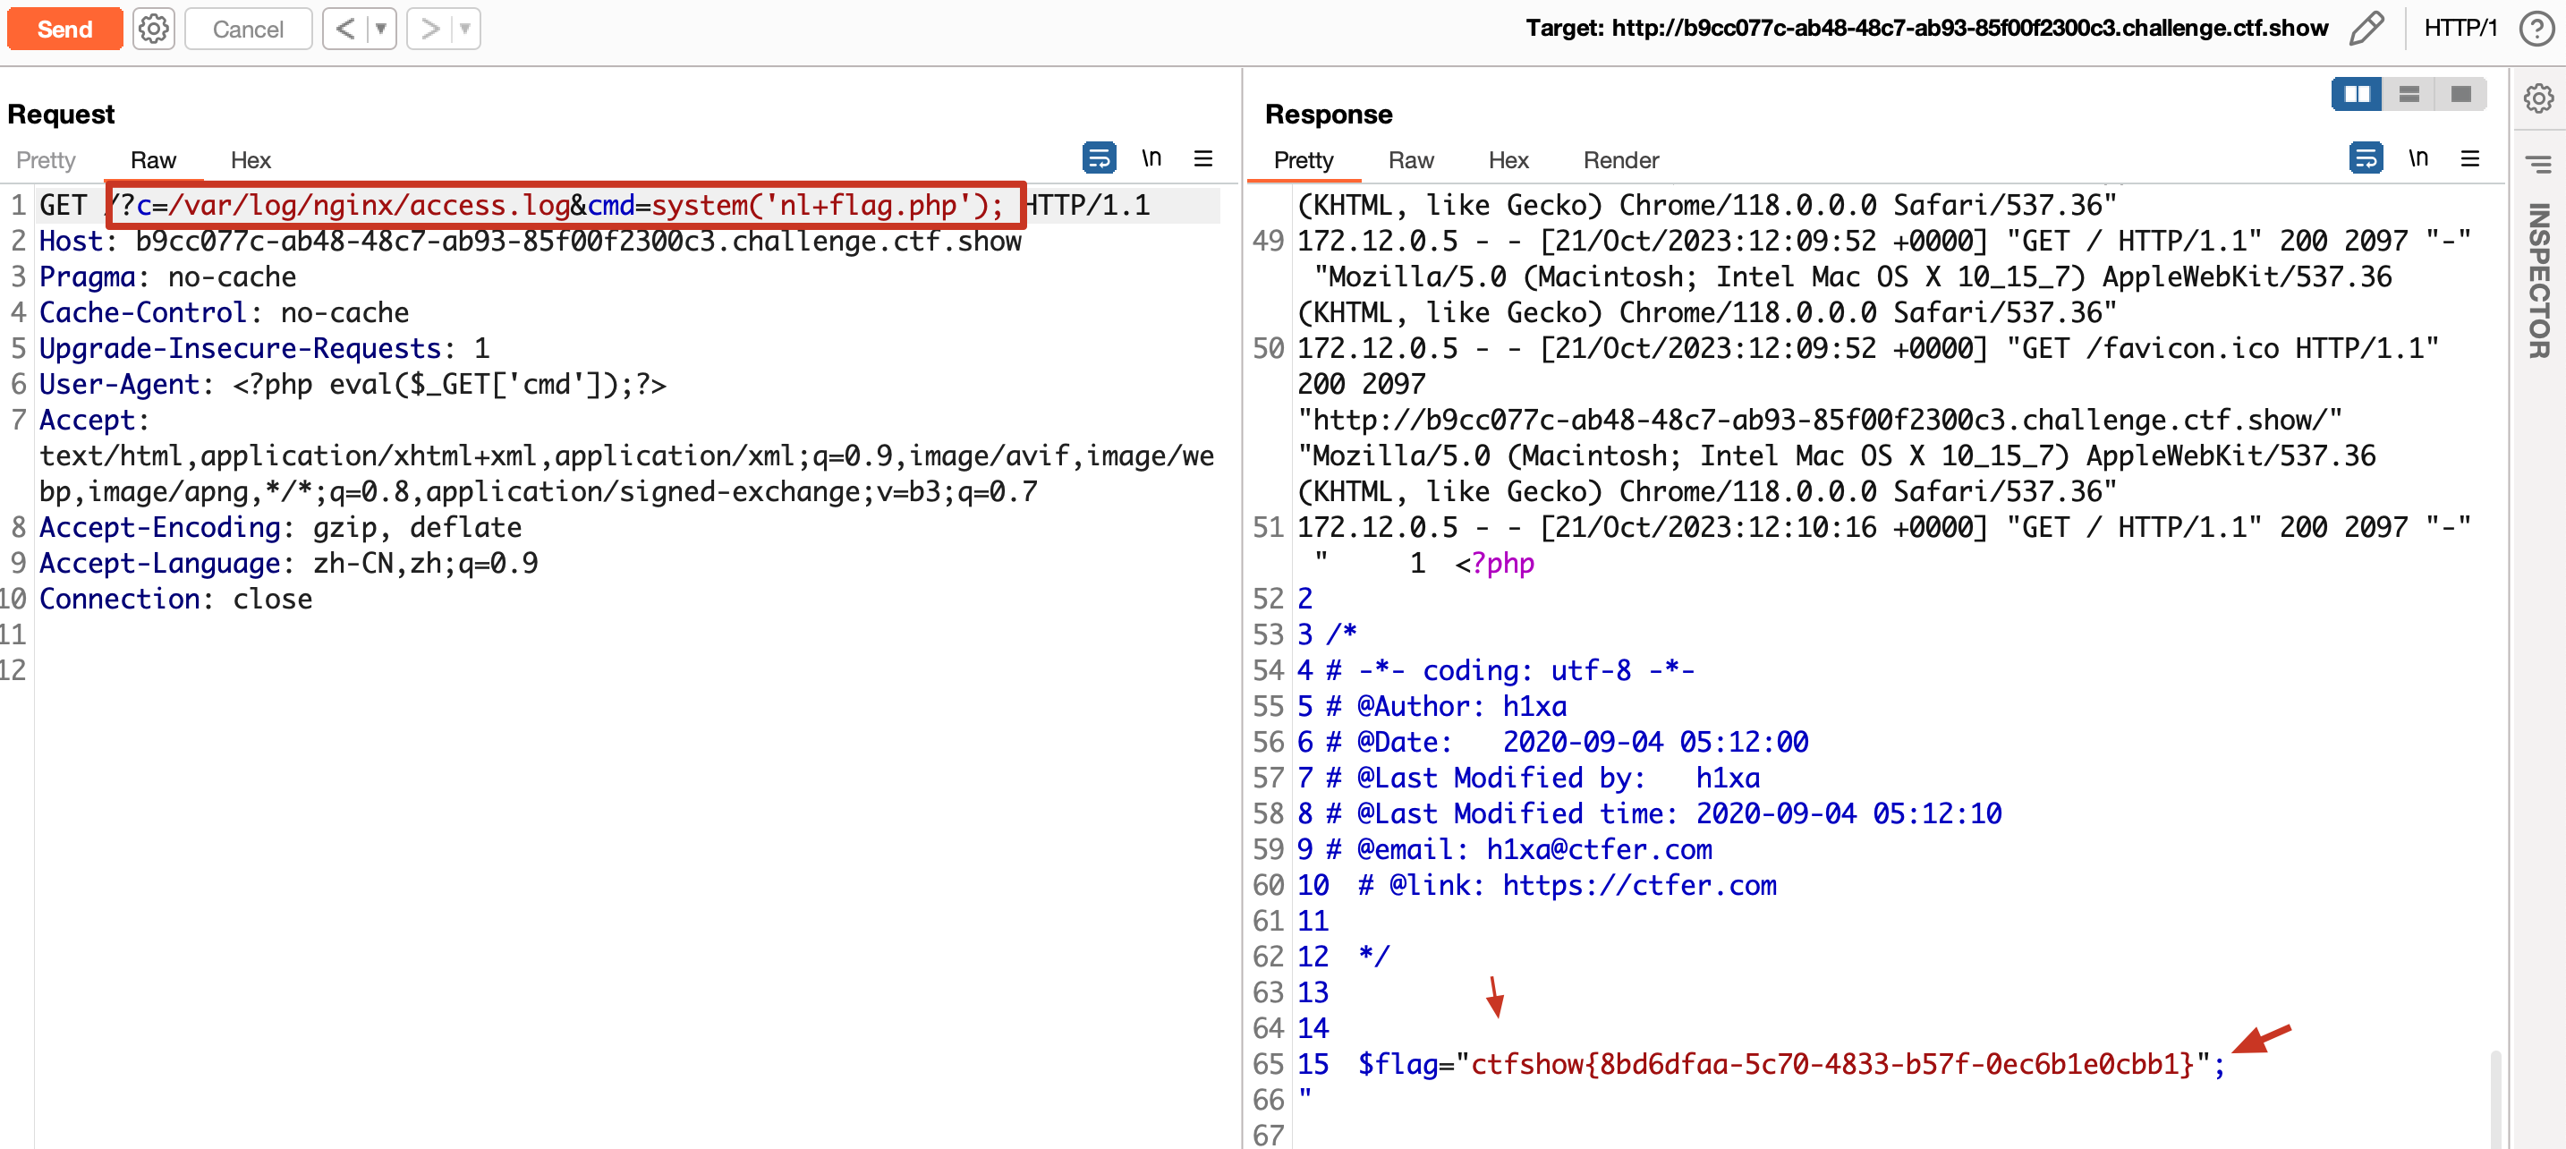Click the User-Agent php eval line
This screenshot has height=1149, width=2566.
[x=353, y=385]
